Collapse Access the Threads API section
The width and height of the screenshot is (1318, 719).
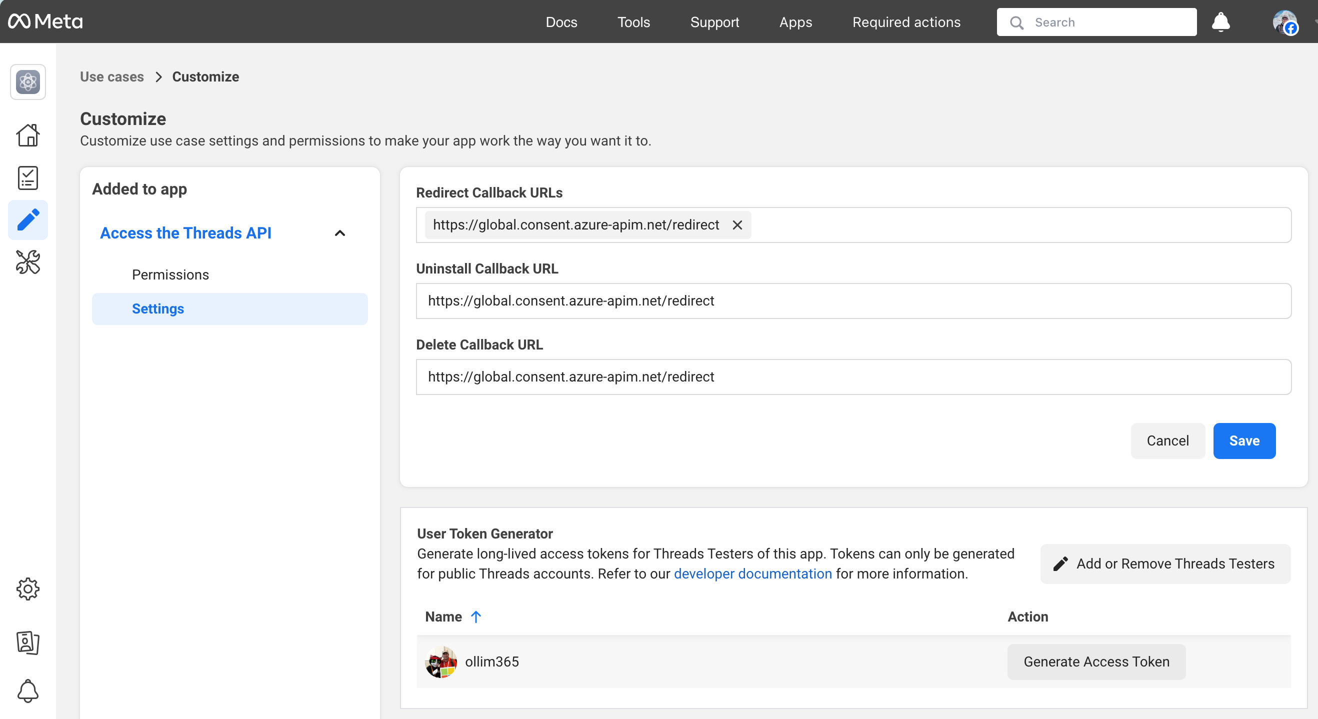pos(339,233)
